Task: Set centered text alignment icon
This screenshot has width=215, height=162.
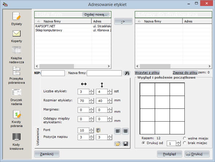Action: coord(125,131)
